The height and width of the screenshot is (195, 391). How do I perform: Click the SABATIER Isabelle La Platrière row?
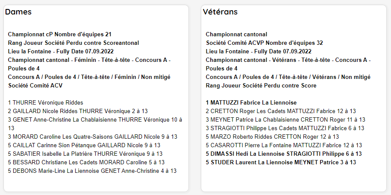click(85, 154)
